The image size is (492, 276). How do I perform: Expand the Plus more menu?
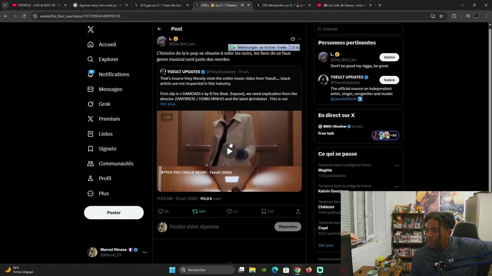coord(98,194)
